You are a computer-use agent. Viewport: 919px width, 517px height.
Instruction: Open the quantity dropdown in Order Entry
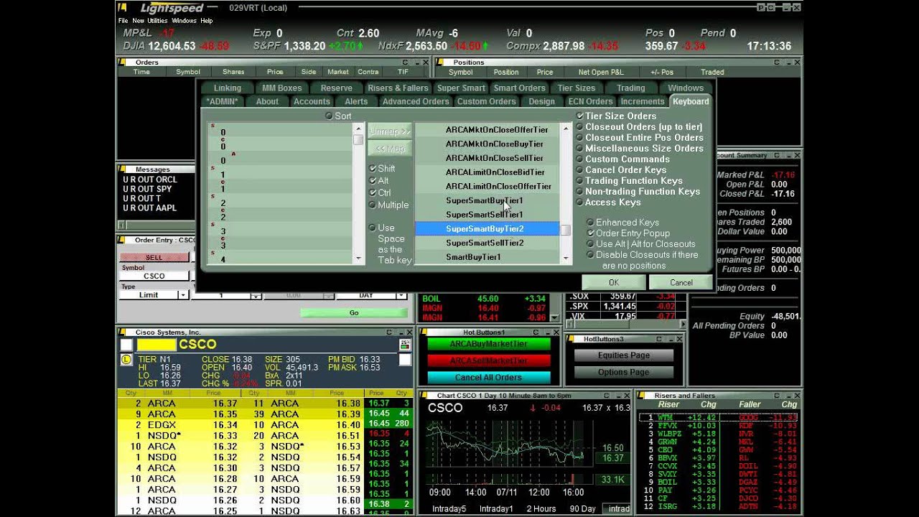point(256,295)
